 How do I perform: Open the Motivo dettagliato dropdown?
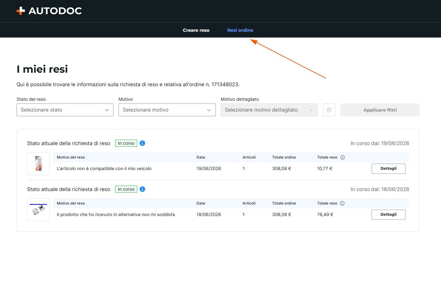[269, 110]
